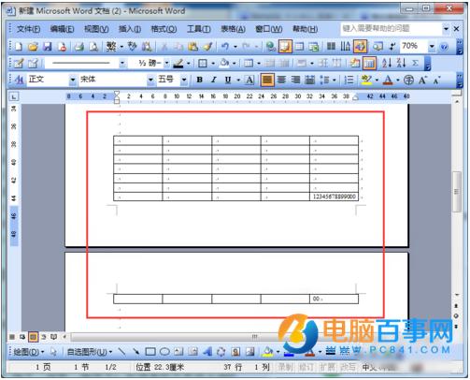Click the font color red A button
This screenshot has height=380, width=470.
coord(388,80)
